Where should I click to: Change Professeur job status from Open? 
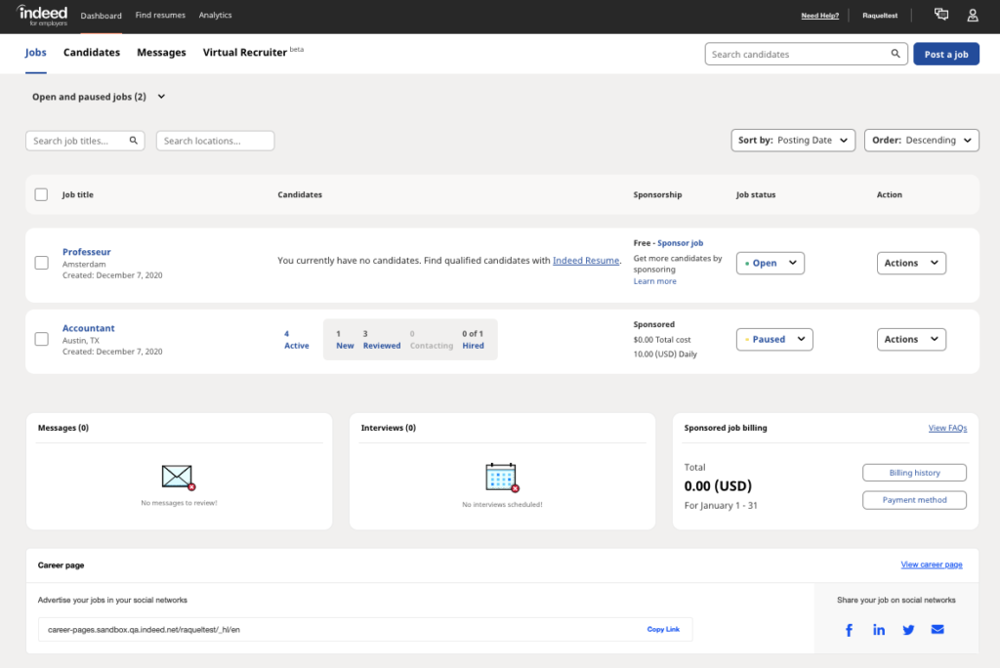pyautogui.click(x=771, y=263)
